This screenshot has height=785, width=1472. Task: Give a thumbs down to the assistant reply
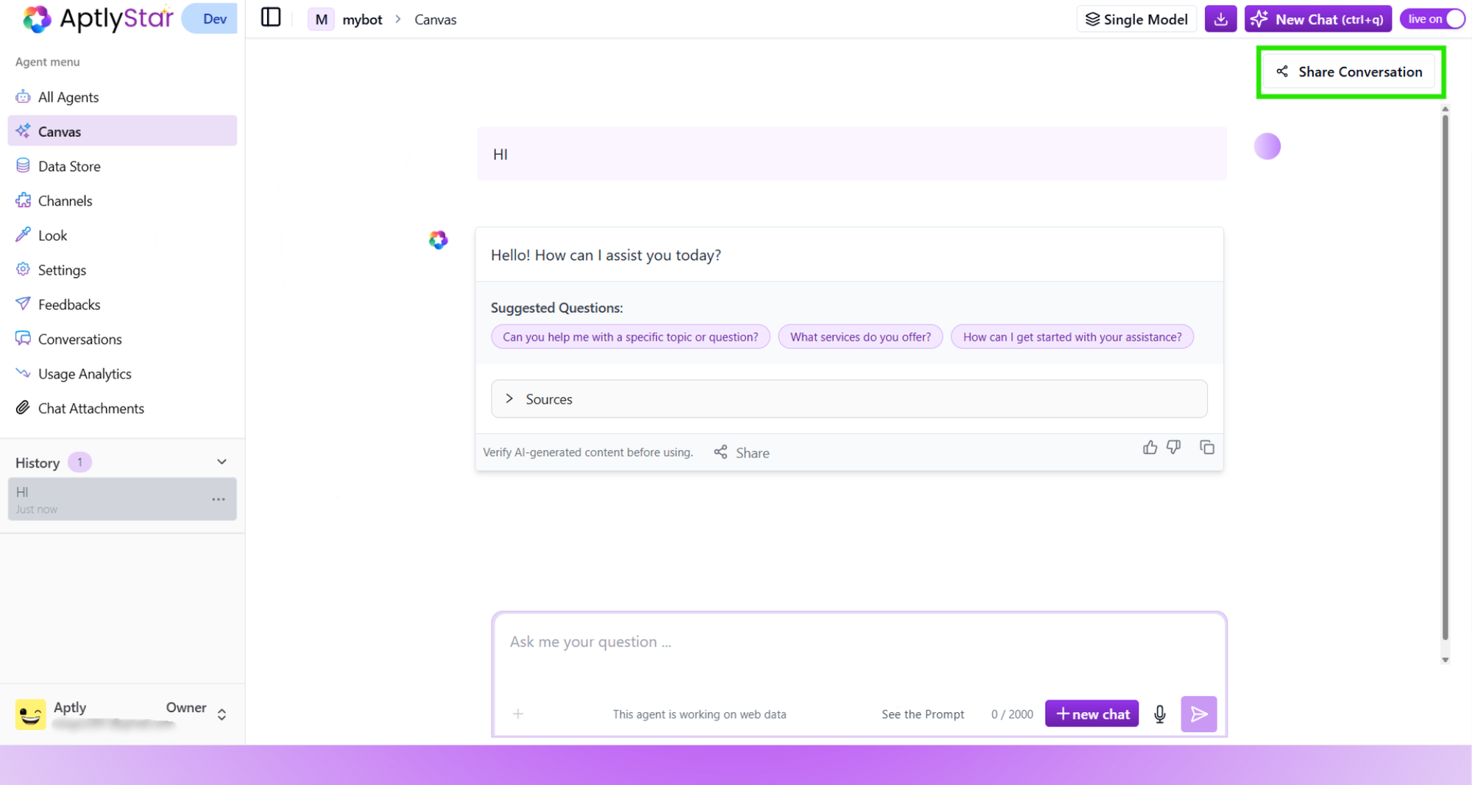pyautogui.click(x=1174, y=447)
